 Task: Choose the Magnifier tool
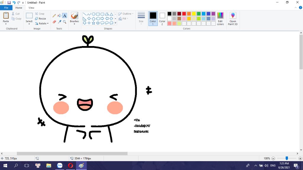pos(65,22)
